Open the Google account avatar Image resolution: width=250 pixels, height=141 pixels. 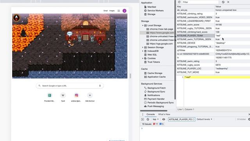pyautogui.click(x=125, y=11)
